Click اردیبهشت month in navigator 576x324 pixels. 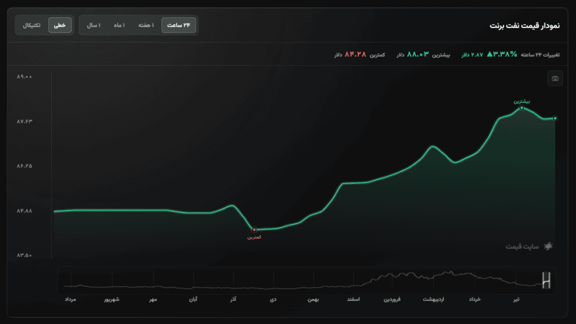click(434, 299)
